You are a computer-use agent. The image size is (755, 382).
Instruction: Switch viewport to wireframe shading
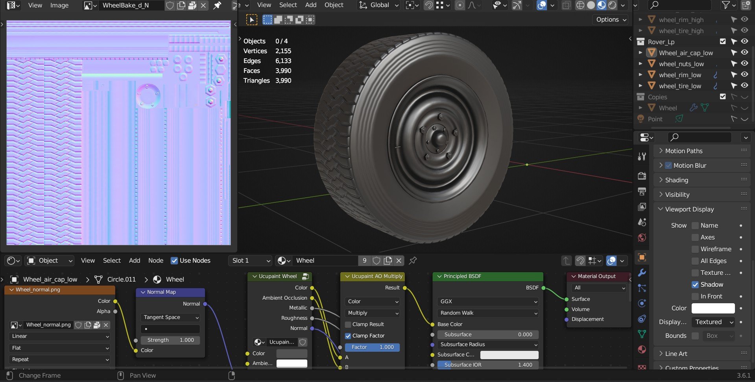tap(580, 5)
